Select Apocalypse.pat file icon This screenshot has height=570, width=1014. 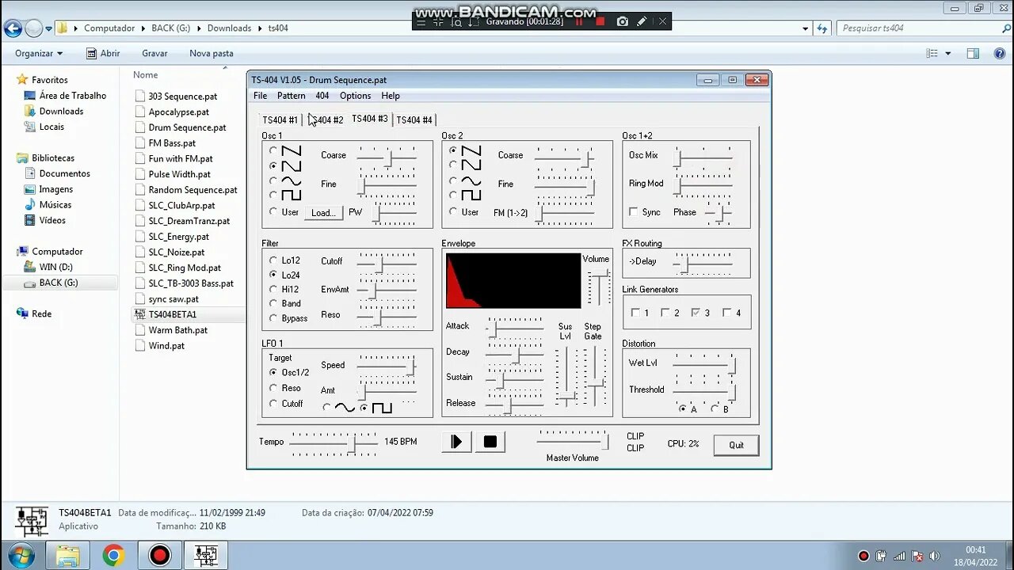[140, 112]
